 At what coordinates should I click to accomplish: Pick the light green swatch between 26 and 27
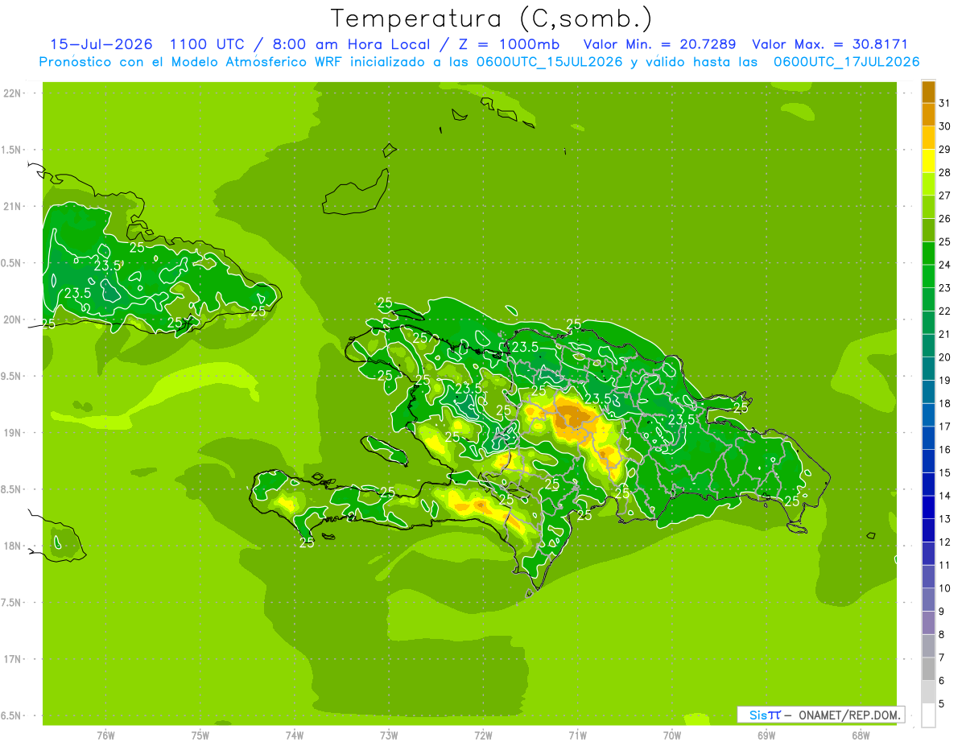pos(928,207)
